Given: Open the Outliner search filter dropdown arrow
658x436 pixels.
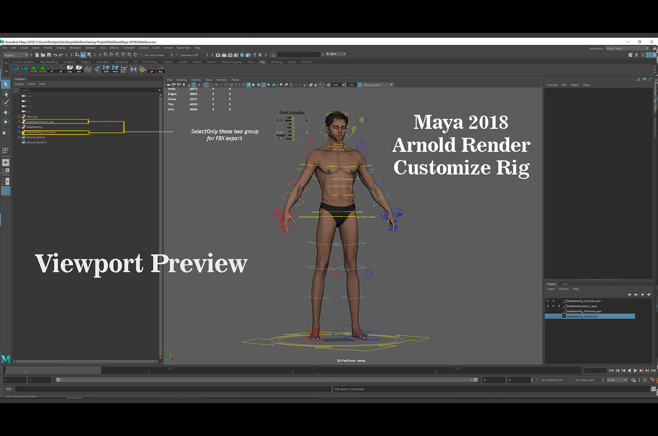Looking at the screenshot, I should point(160,90).
